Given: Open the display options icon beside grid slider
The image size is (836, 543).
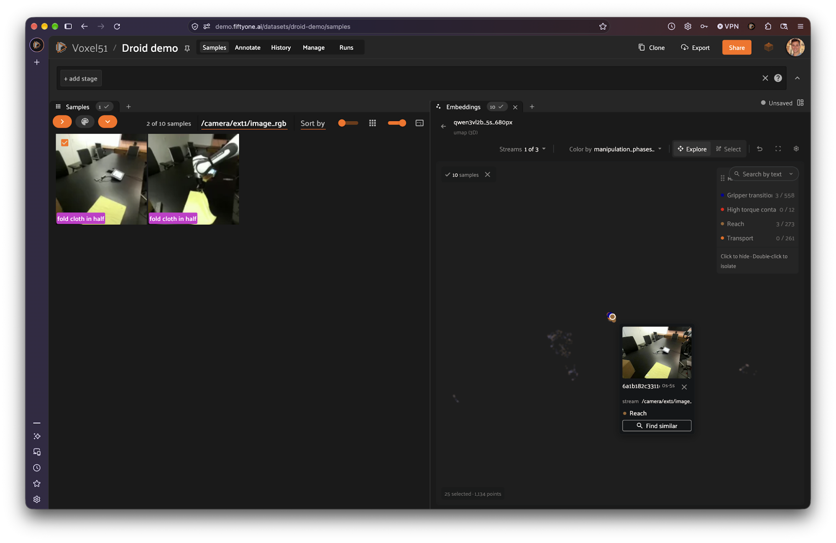Looking at the screenshot, I should (419, 123).
